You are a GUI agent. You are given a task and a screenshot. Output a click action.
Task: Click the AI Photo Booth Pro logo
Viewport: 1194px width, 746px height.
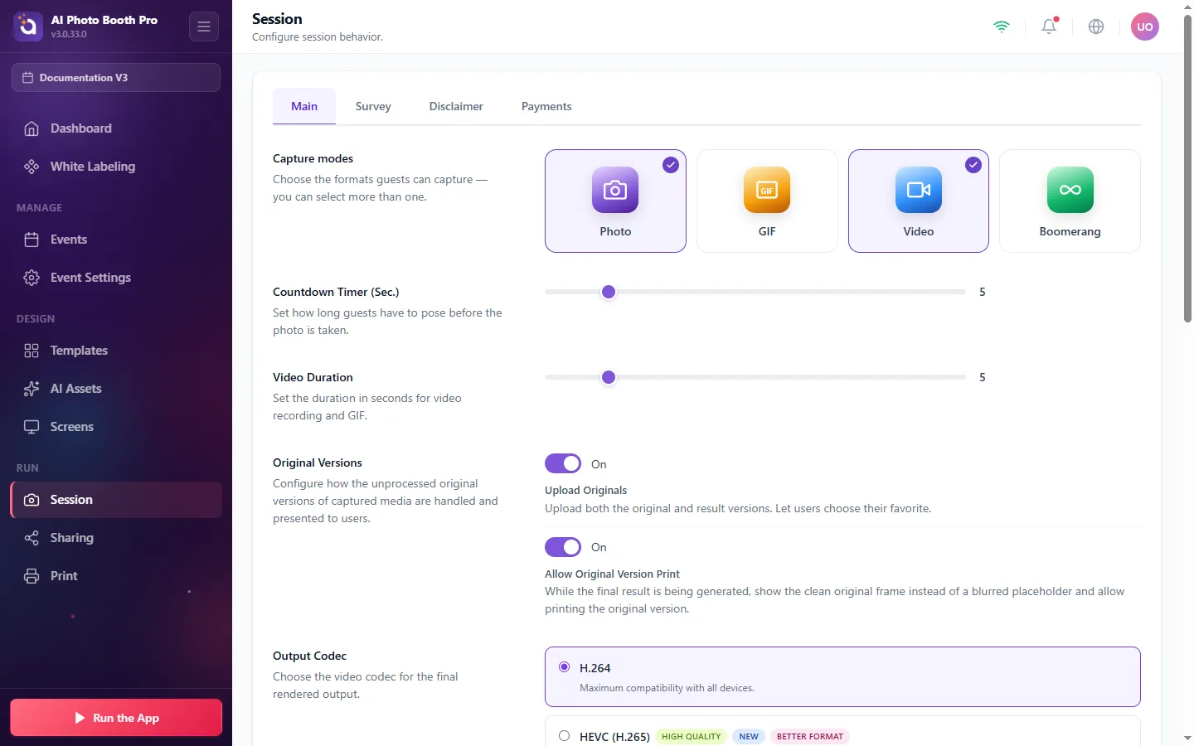point(27,27)
